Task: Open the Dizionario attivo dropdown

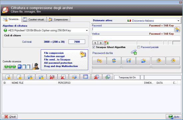Action: pyautogui.click(x=178, y=21)
